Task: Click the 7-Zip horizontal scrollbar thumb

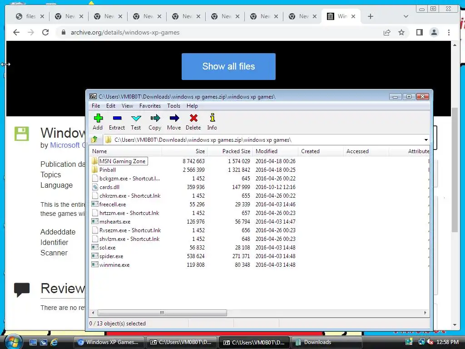Action: (x=162, y=313)
